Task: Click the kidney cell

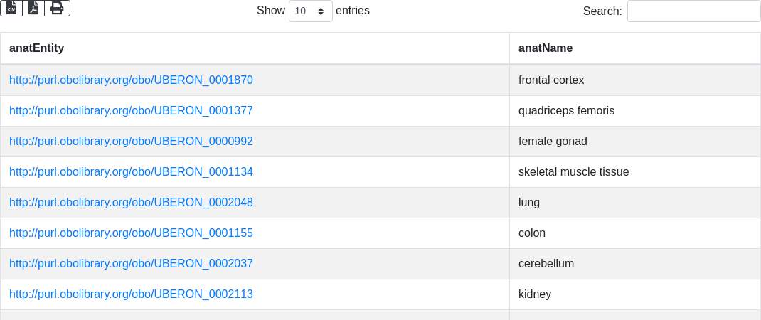Action: tap(535, 294)
